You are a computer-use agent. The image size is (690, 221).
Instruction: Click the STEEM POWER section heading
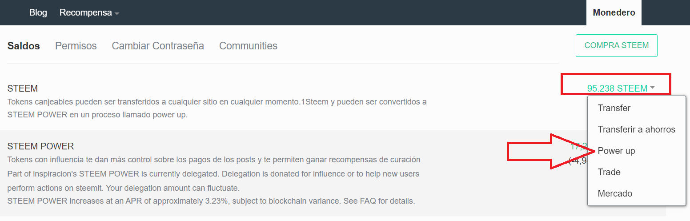[40, 146]
